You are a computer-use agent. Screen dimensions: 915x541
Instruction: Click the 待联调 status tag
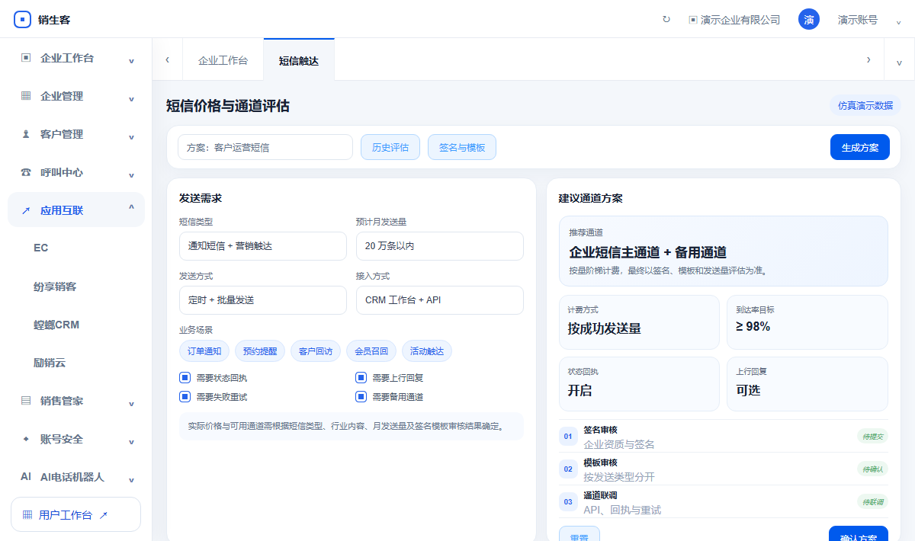tap(872, 501)
